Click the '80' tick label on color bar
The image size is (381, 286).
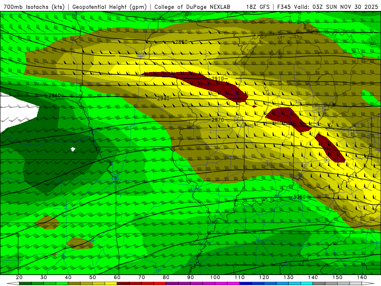click(166, 277)
